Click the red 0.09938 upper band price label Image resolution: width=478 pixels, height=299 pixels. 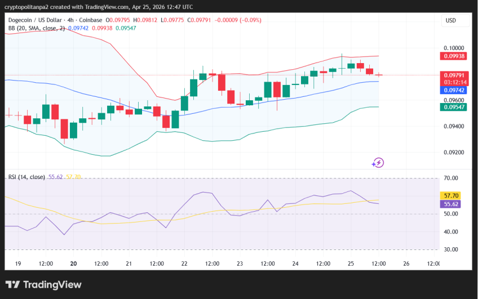453,56
